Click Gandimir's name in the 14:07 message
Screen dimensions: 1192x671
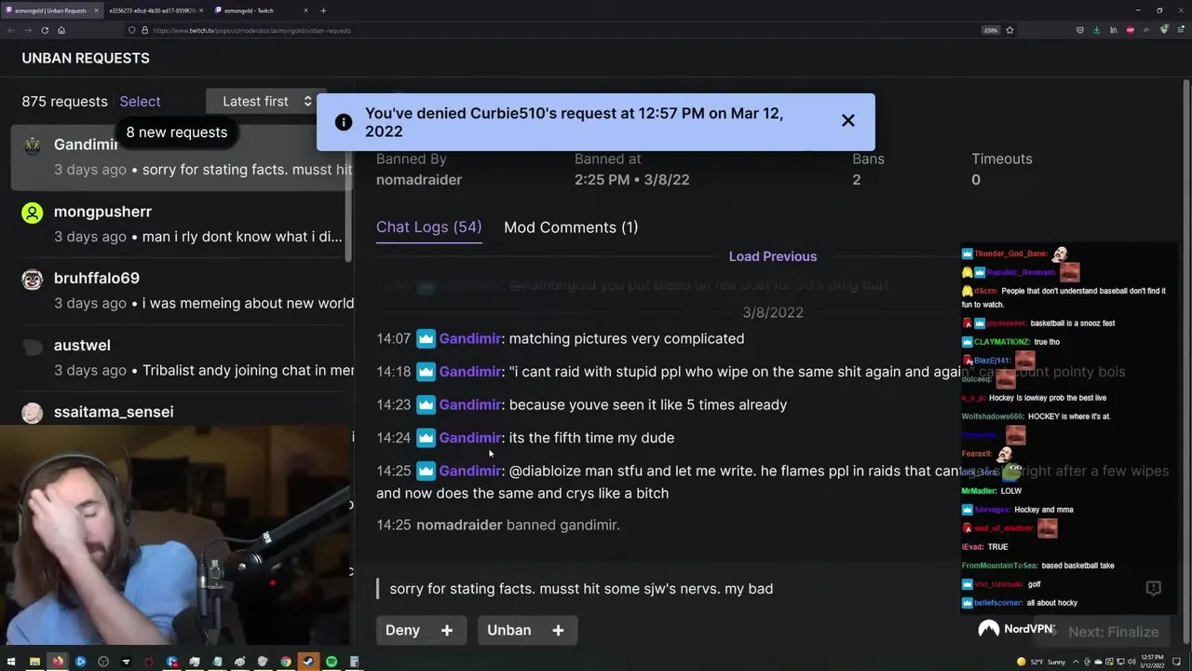(470, 338)
